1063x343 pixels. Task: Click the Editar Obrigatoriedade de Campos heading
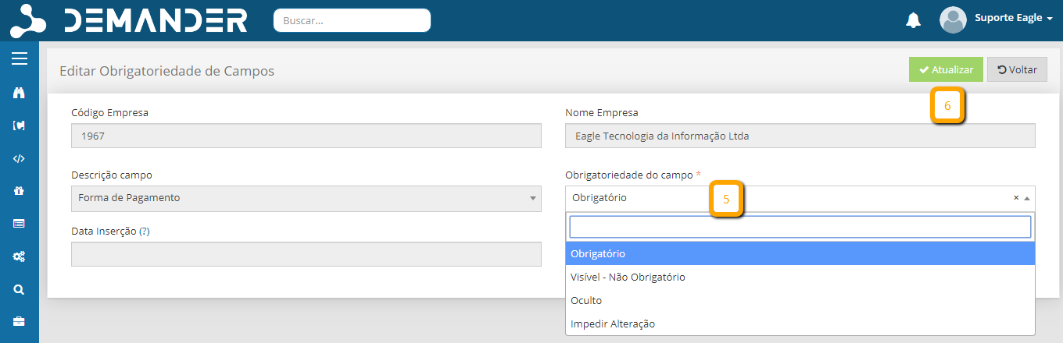click(x=167, y=71)
